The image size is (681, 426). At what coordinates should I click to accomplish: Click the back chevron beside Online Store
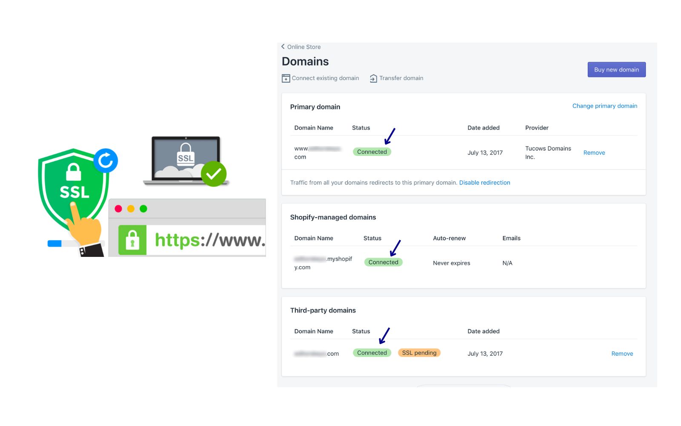[x=283, y=46]
